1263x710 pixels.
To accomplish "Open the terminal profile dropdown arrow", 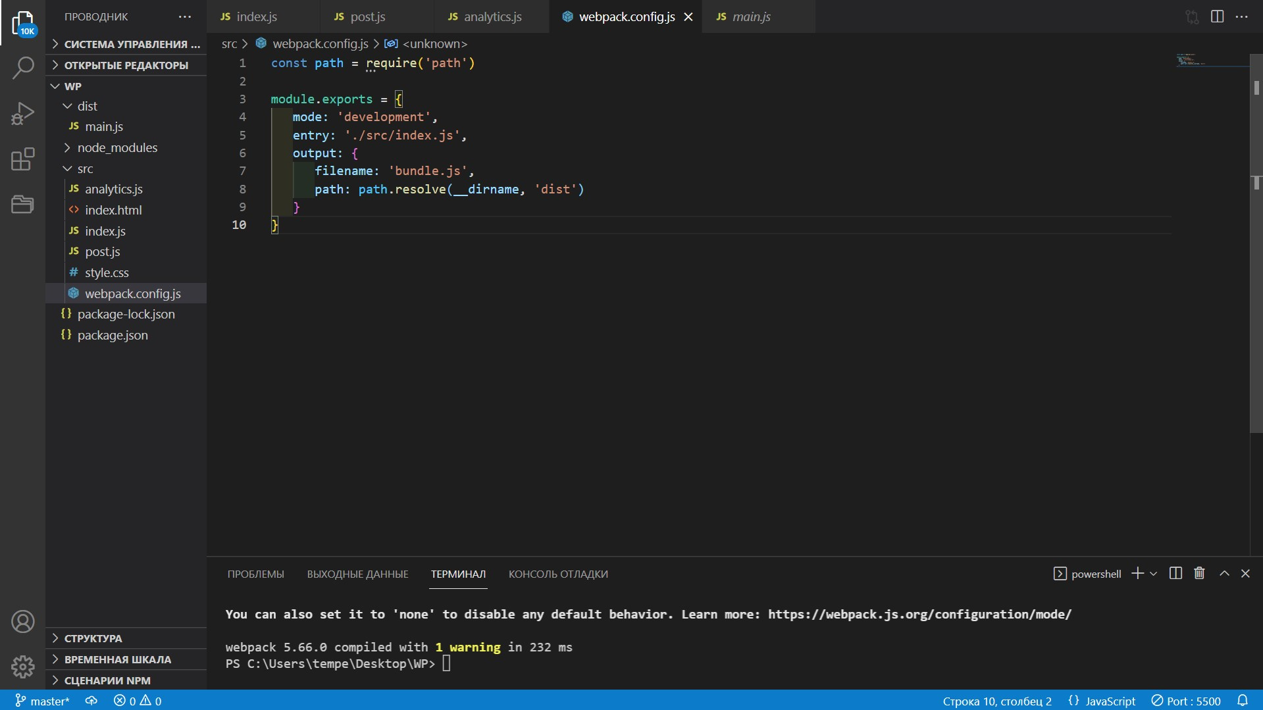I will point(1153,574).
